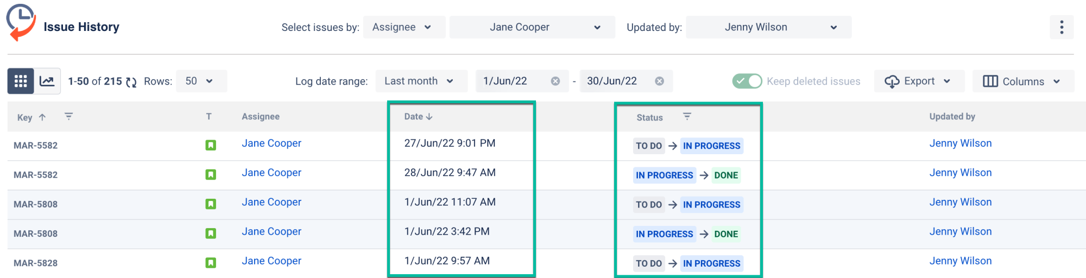Refresh the issue list results

131,82
